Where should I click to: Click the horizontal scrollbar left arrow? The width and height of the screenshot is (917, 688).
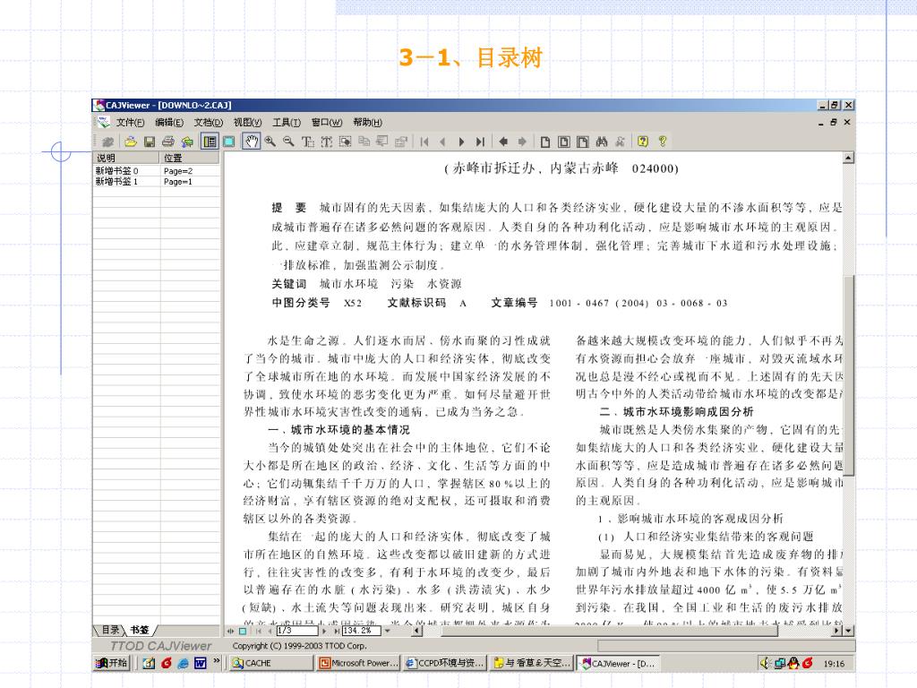[417, 631]
